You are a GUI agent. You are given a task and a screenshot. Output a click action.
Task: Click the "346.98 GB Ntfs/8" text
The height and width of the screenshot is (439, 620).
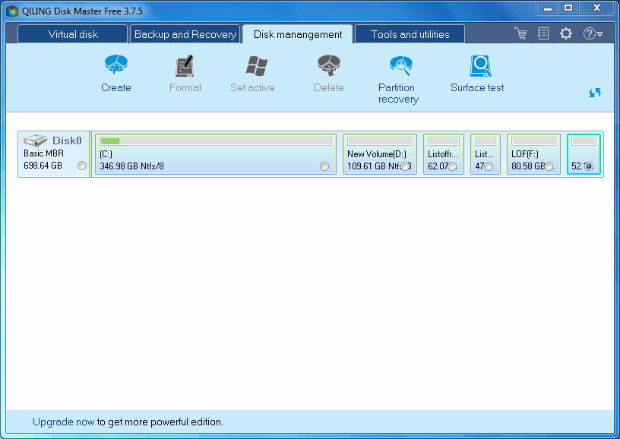pyautogui.click(x=131, y=166)
